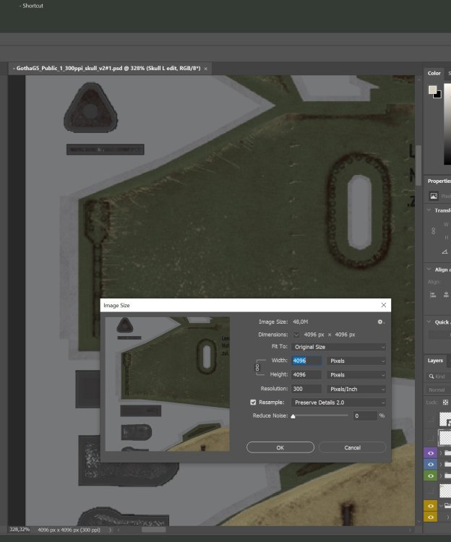Click the foreground color swatch in Color panel

(x=432, y=90)
